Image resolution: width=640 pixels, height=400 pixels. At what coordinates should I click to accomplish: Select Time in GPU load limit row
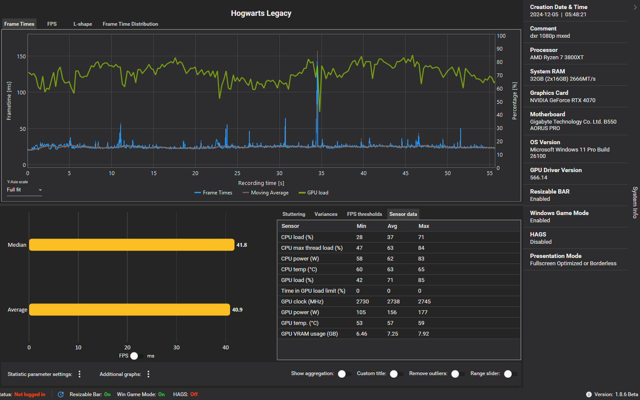pos(399,291)
